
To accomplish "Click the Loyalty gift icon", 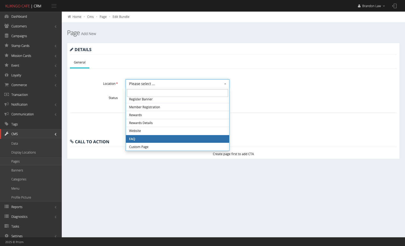I will (x=7, y=75).
